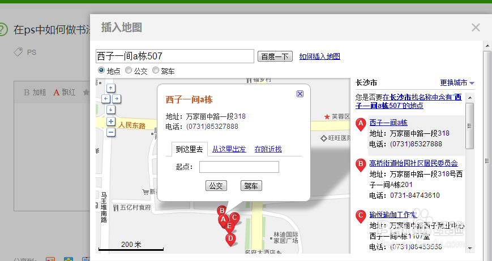
Task: Pan the map up with the arrow button
Action: pos(111,88)
